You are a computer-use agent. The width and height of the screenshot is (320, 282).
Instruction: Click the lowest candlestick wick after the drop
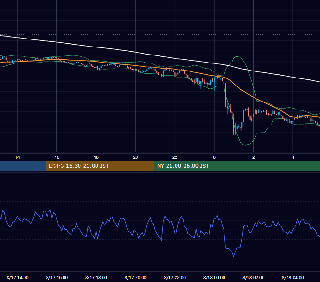(234, 133)
